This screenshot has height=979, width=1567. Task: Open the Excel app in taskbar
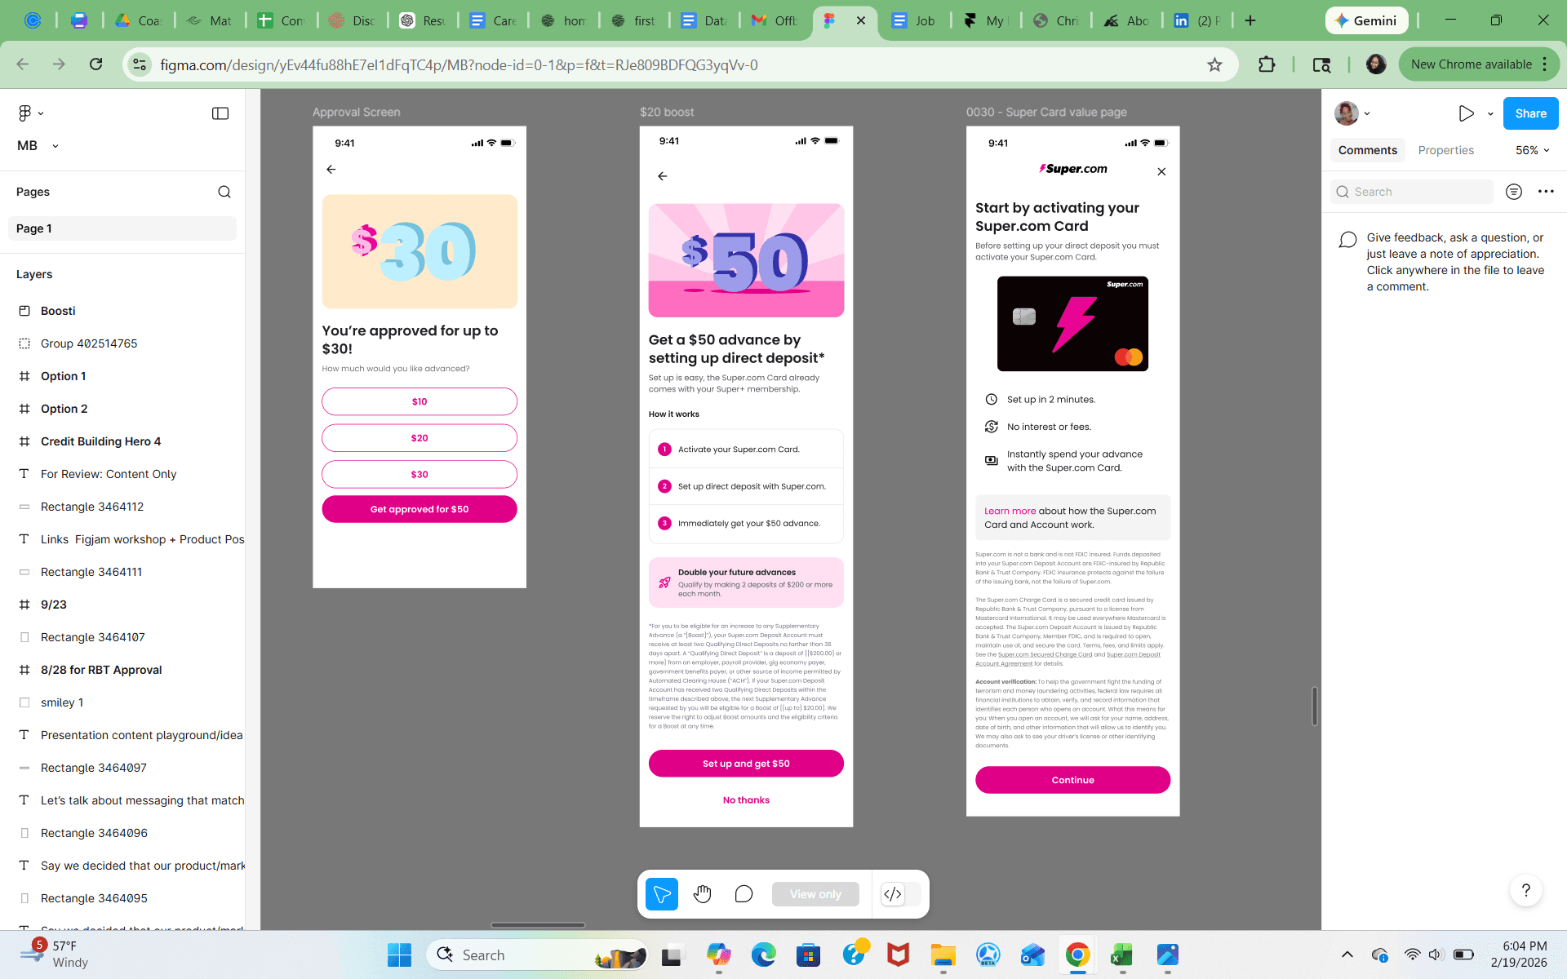click(1121, 955)
